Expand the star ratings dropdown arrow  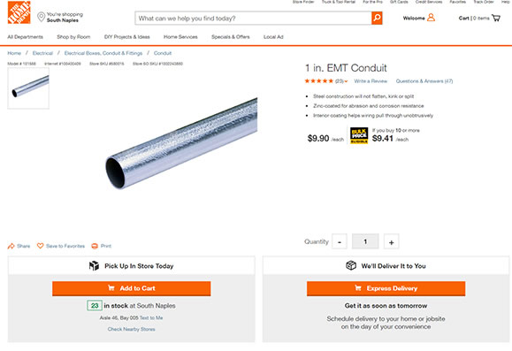[x=346, y=81]
